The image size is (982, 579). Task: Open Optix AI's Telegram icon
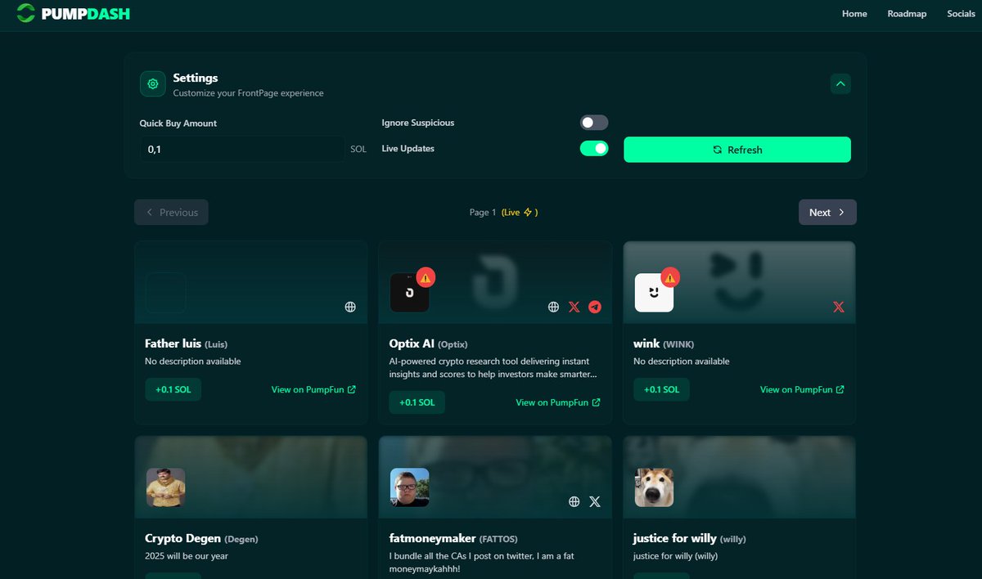(595, 307)
